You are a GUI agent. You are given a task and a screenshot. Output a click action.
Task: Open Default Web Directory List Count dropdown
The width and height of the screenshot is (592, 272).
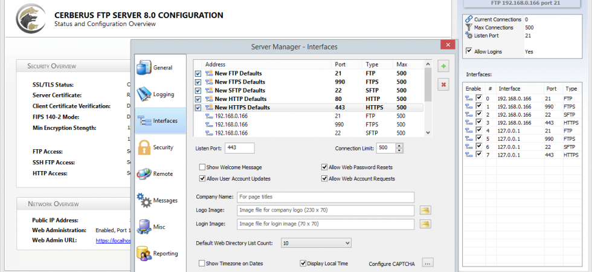[316, 243]
